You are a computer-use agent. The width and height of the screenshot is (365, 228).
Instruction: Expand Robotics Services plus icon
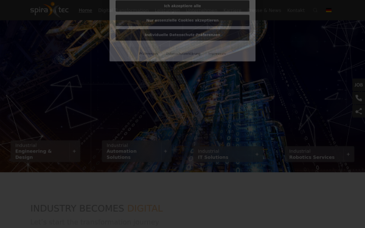[348, 154]
